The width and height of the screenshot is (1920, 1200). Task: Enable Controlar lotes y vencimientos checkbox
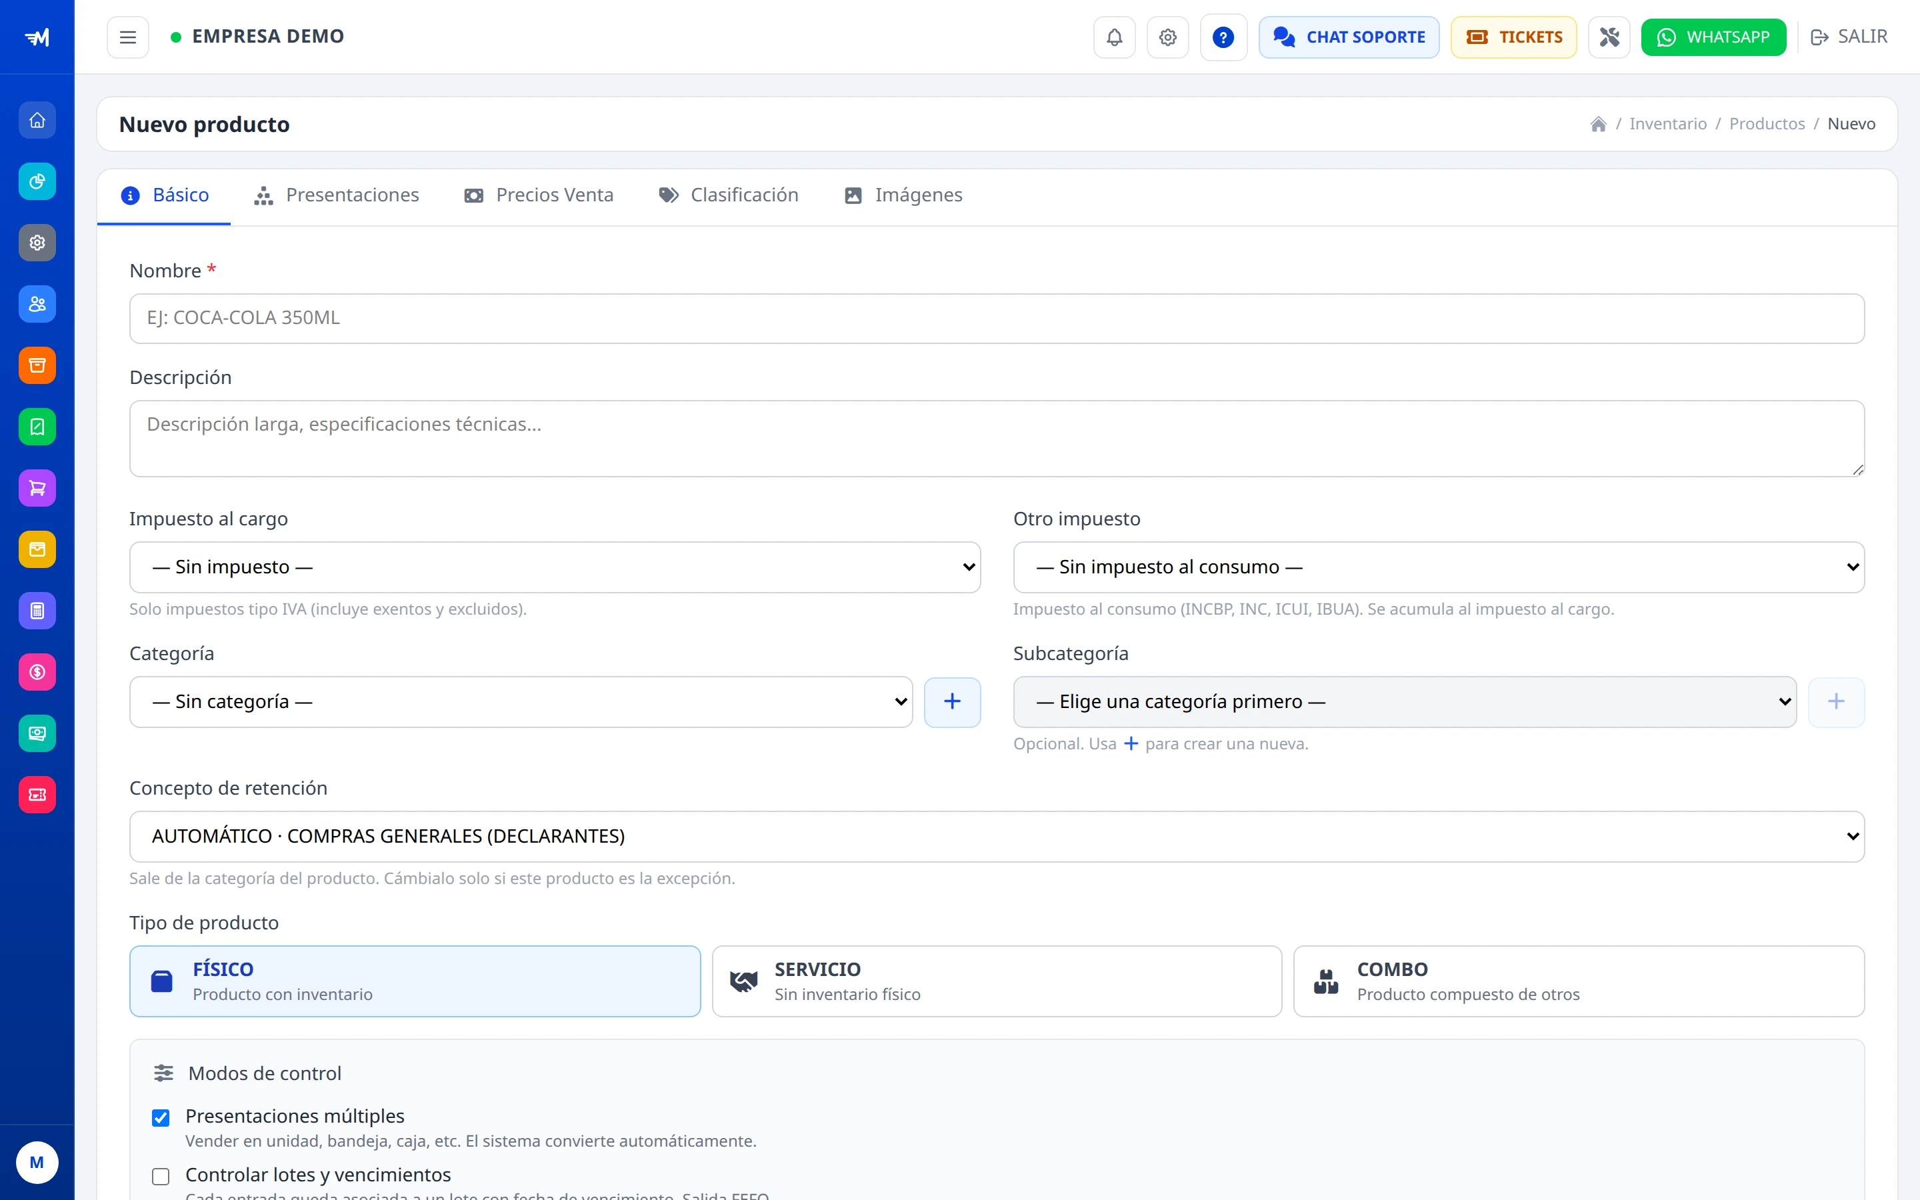[161, 1176]
